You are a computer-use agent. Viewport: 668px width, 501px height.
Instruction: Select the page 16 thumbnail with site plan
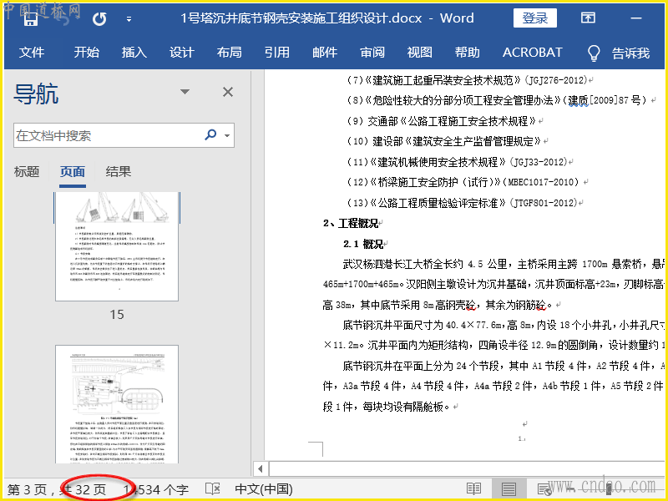point(117,404)
